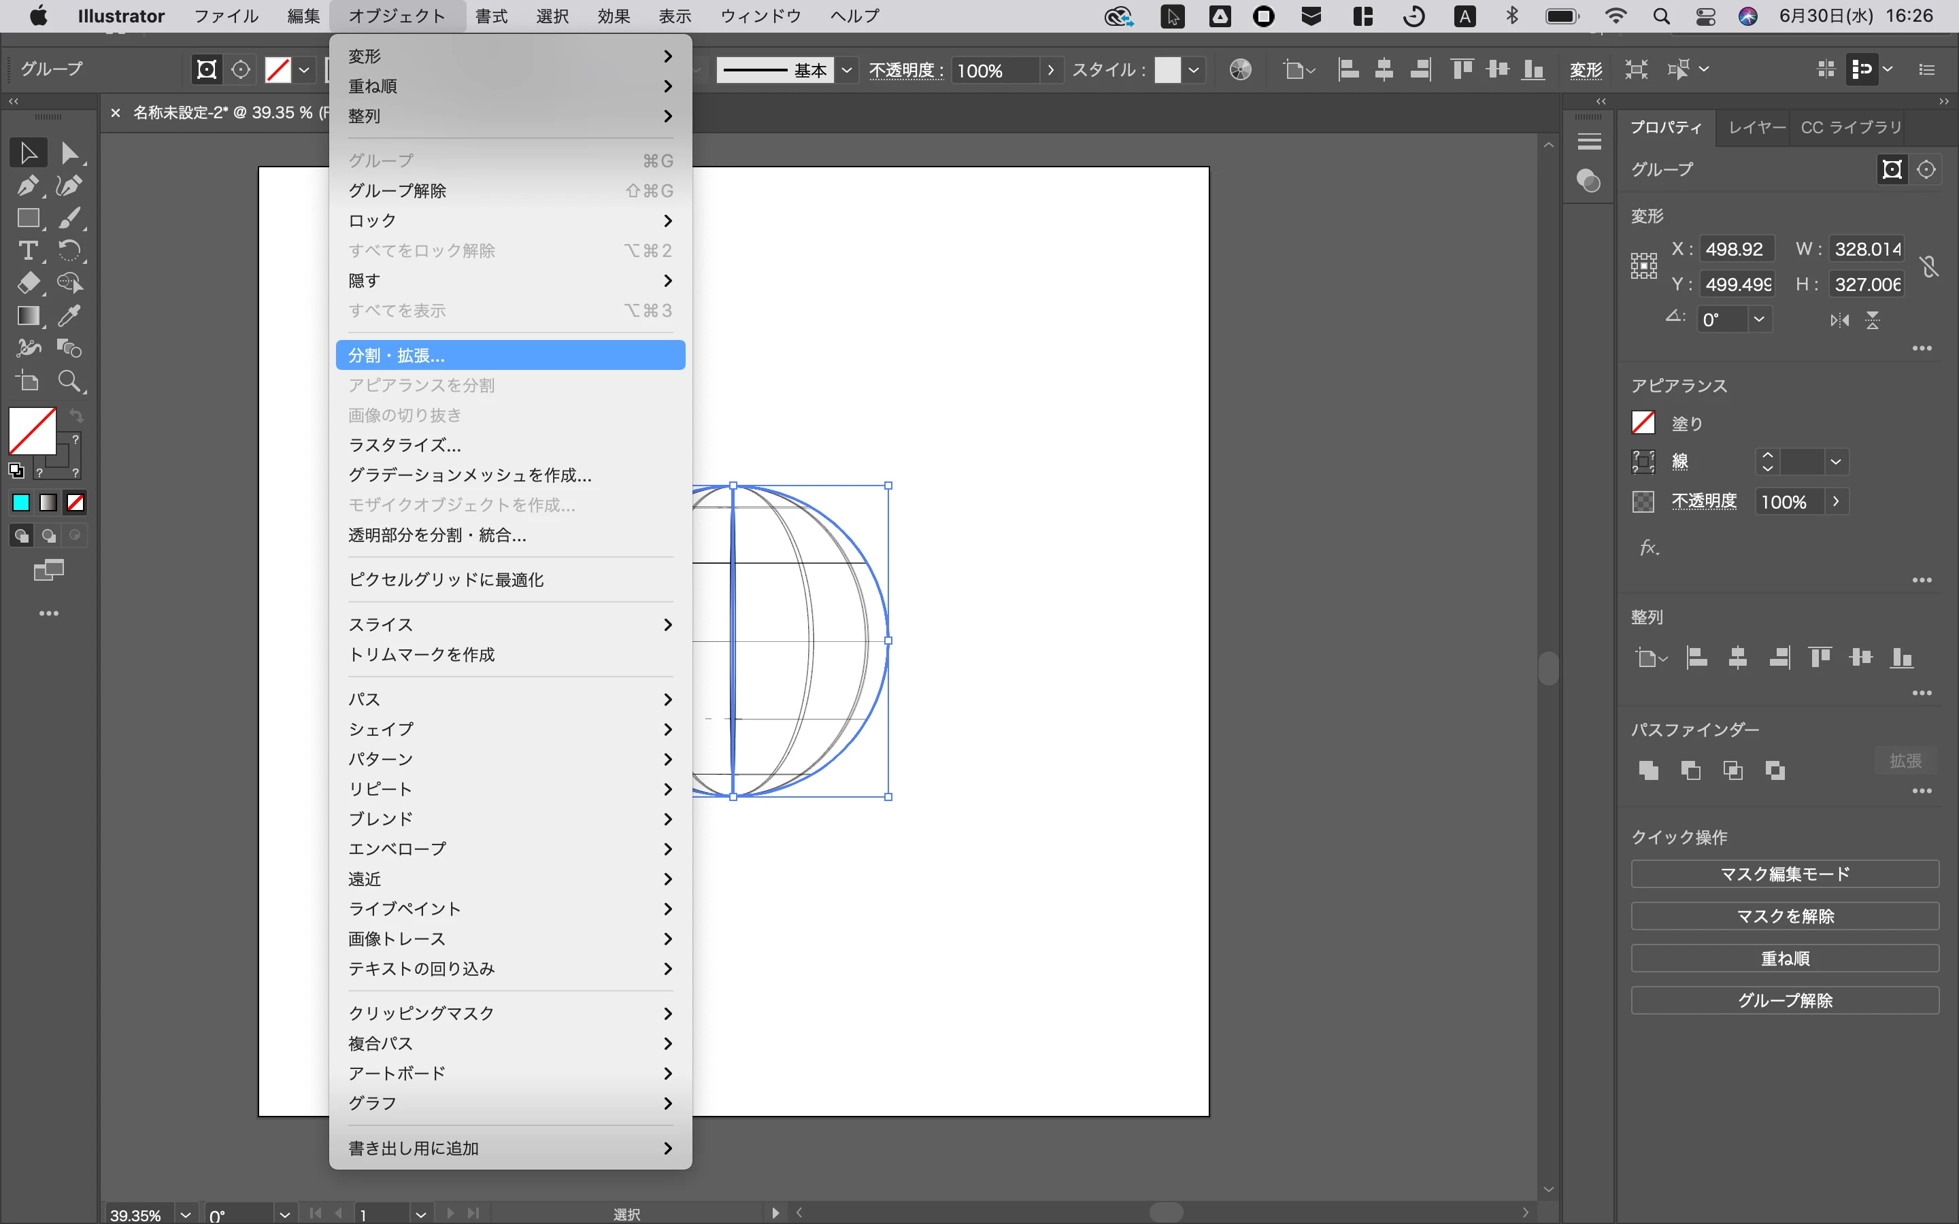This screenshot has height=1224, width=1959.
Task: Toggle flip horizontal in transform section
Action: coord(1839,320)
